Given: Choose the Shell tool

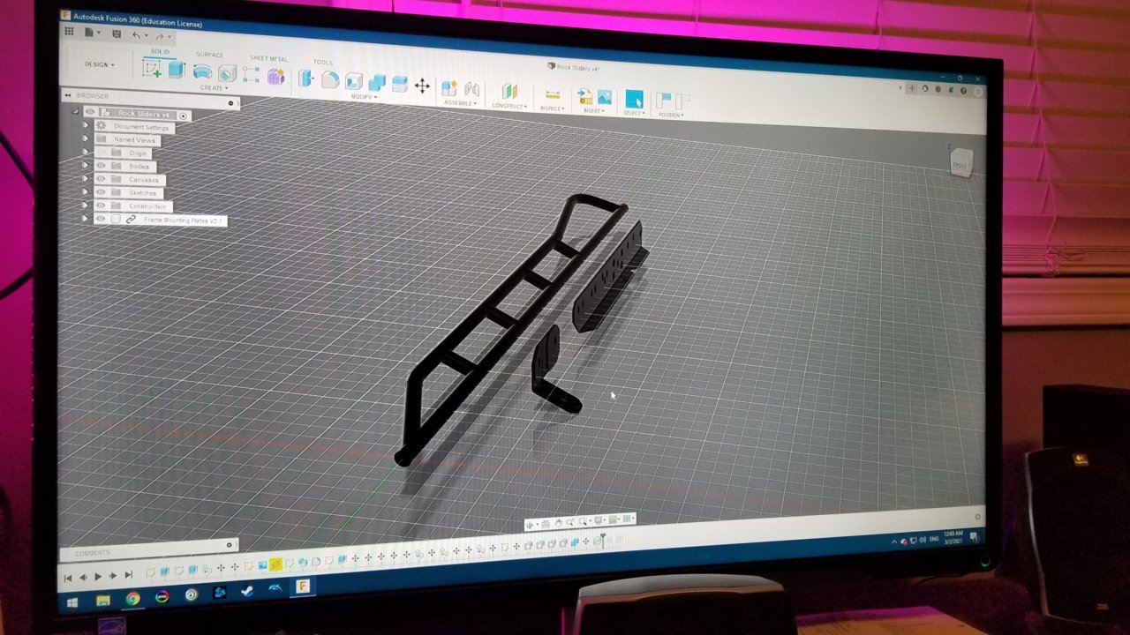Looking at the screenshot, I should coord(354,82).
